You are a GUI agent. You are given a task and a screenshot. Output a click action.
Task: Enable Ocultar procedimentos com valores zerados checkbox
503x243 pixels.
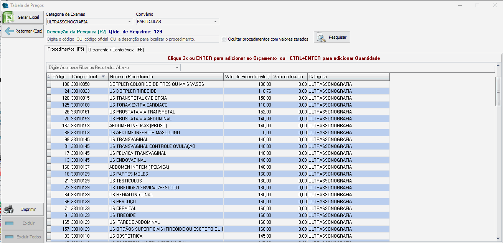click(x=224, y=39)
